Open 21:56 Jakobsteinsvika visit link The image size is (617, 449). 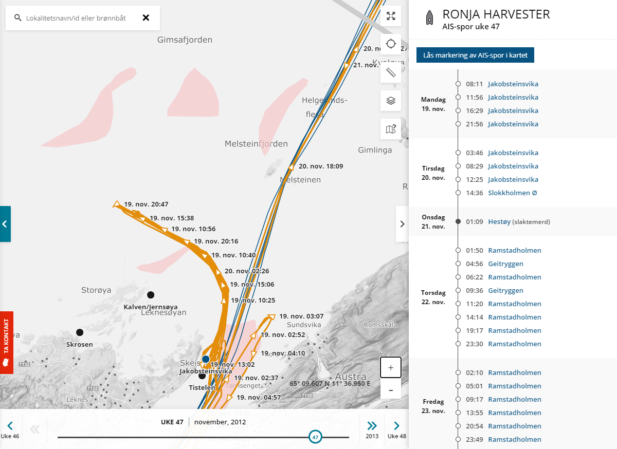coord(513,124)
